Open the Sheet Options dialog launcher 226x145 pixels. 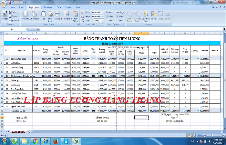pyautogui.click(x=124, y=24)
